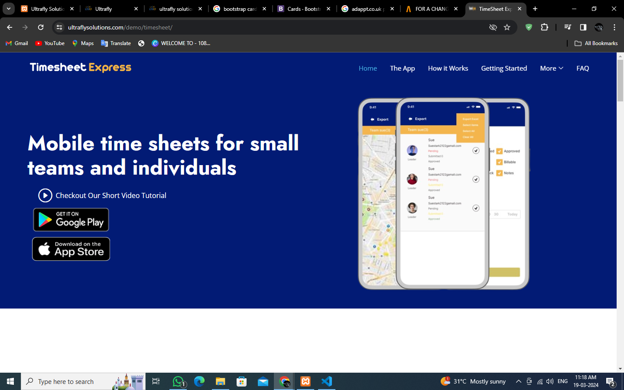Click the Timesheet Express logo

click(81, 68)
